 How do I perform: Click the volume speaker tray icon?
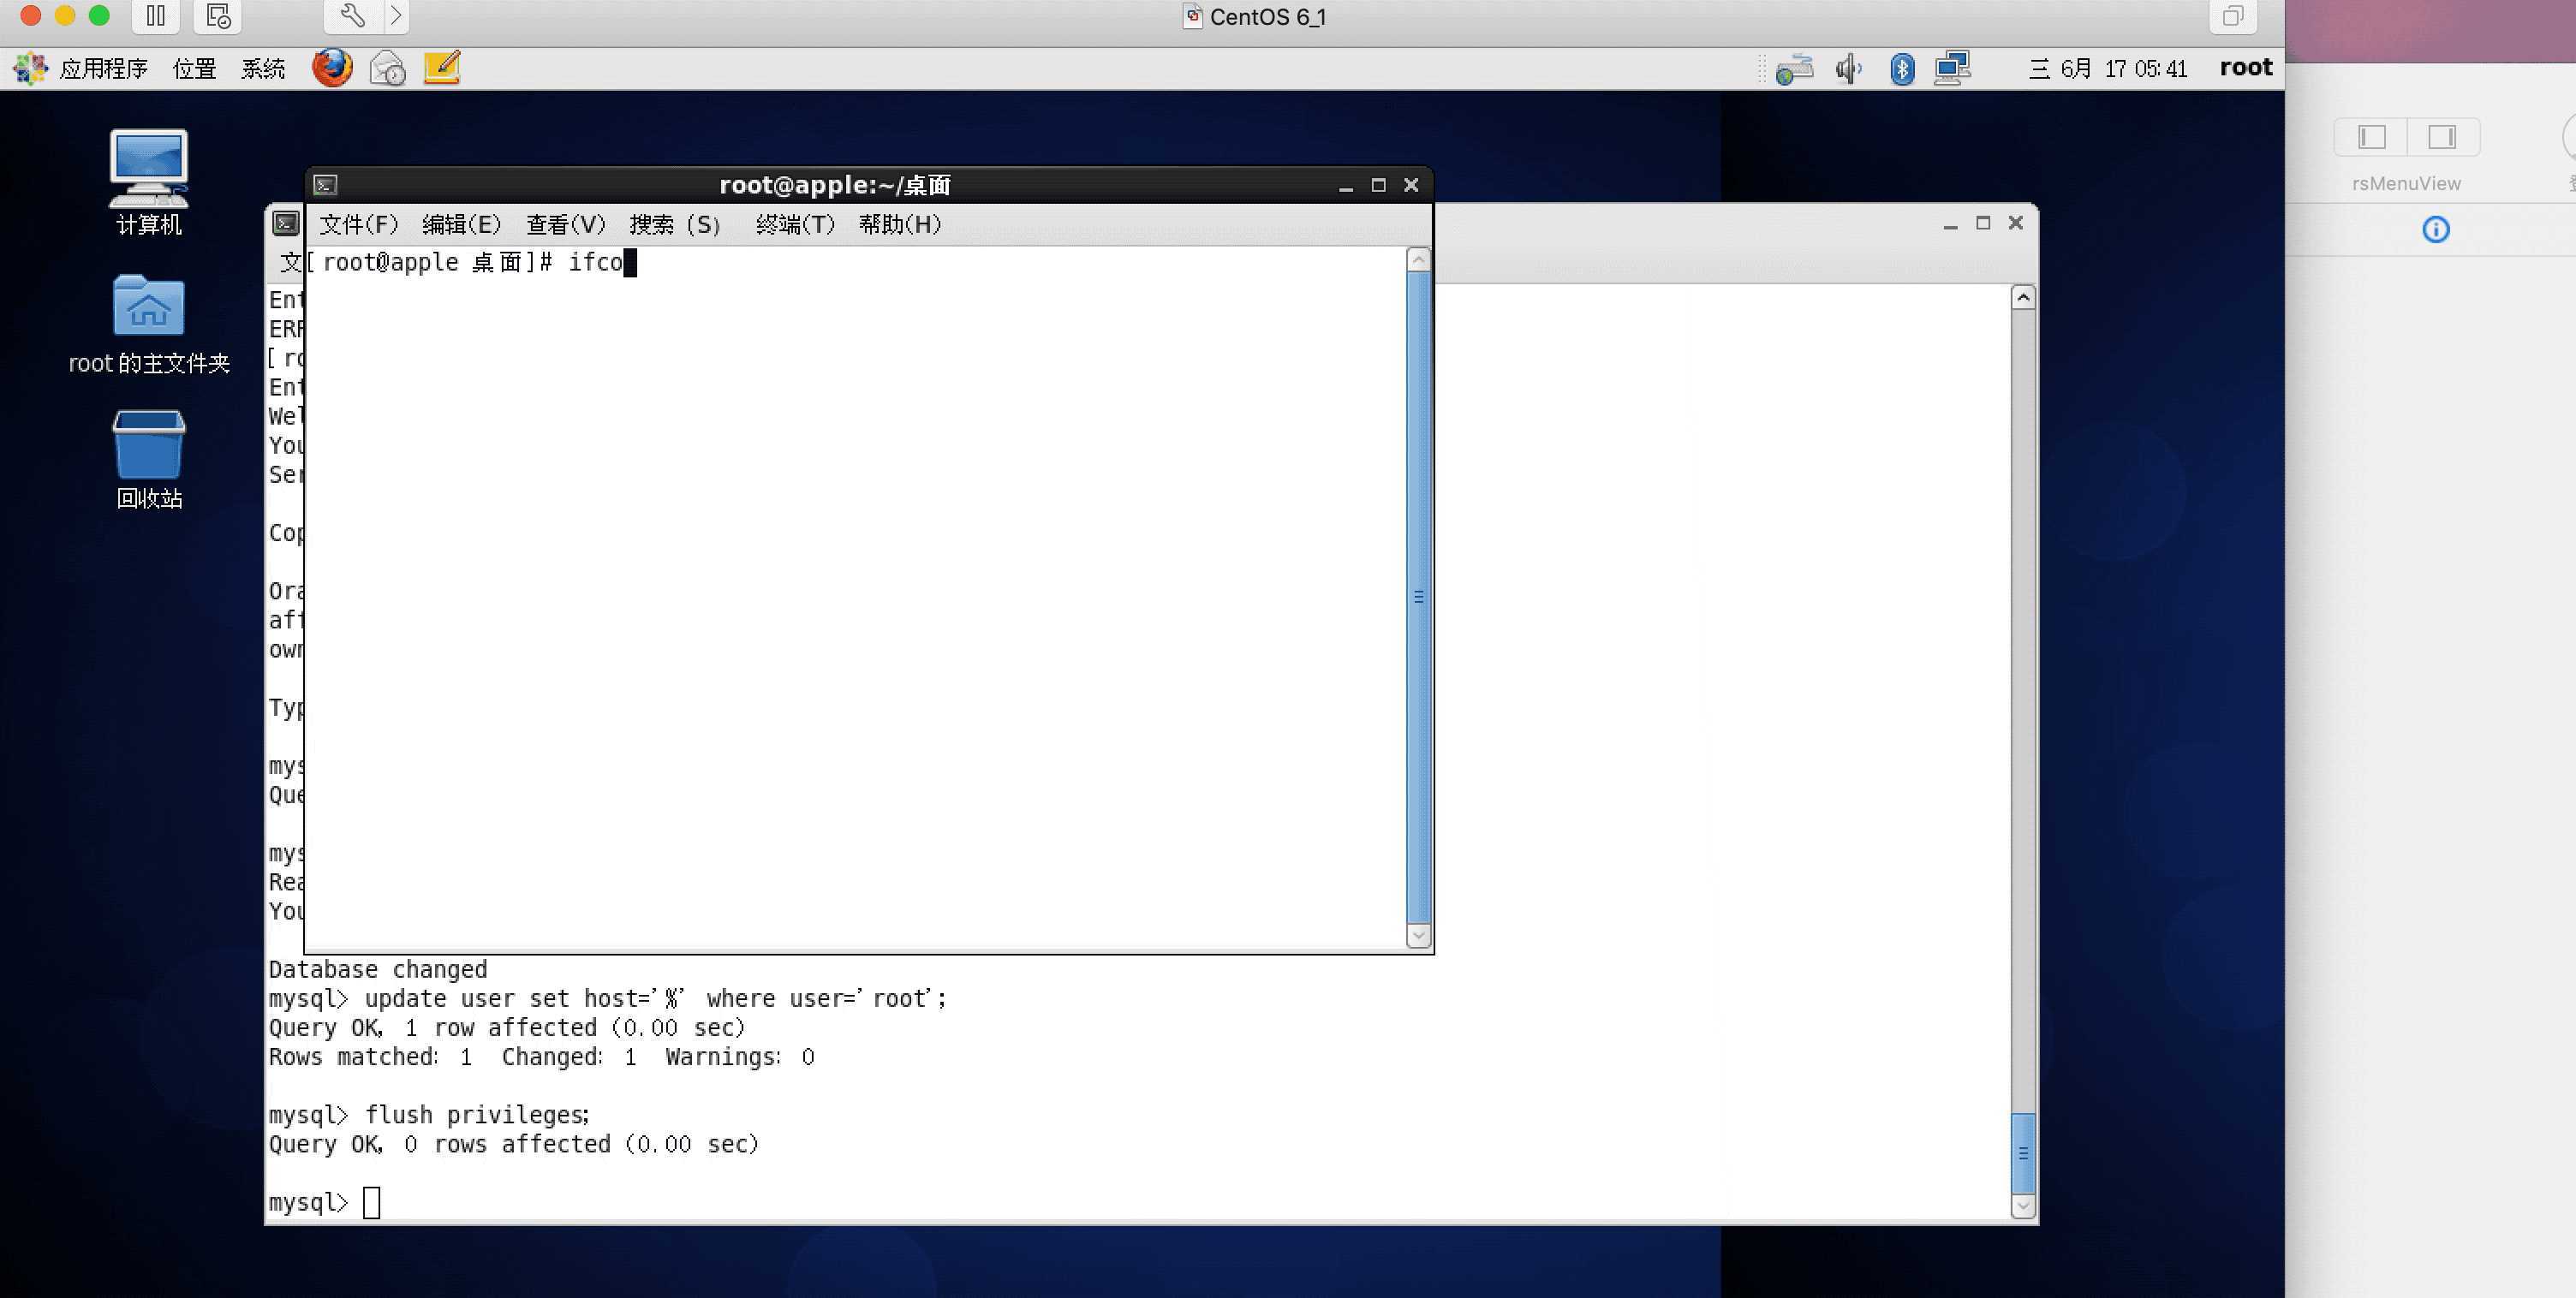(x=1848, y=68)
